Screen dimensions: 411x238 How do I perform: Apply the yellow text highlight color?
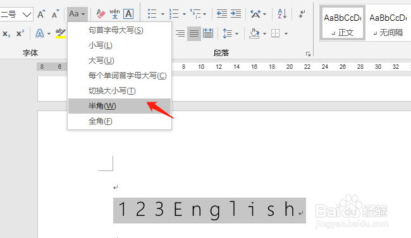point(61,33)
